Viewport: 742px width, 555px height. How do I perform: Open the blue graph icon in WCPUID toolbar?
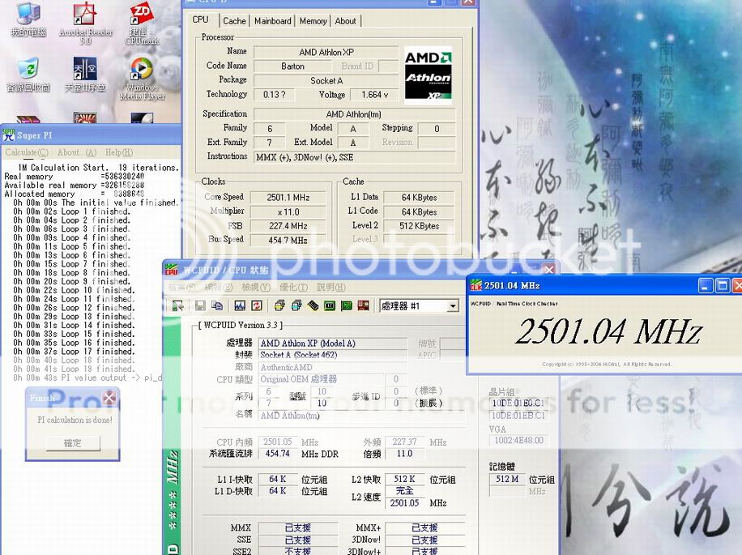click(240, 305)
